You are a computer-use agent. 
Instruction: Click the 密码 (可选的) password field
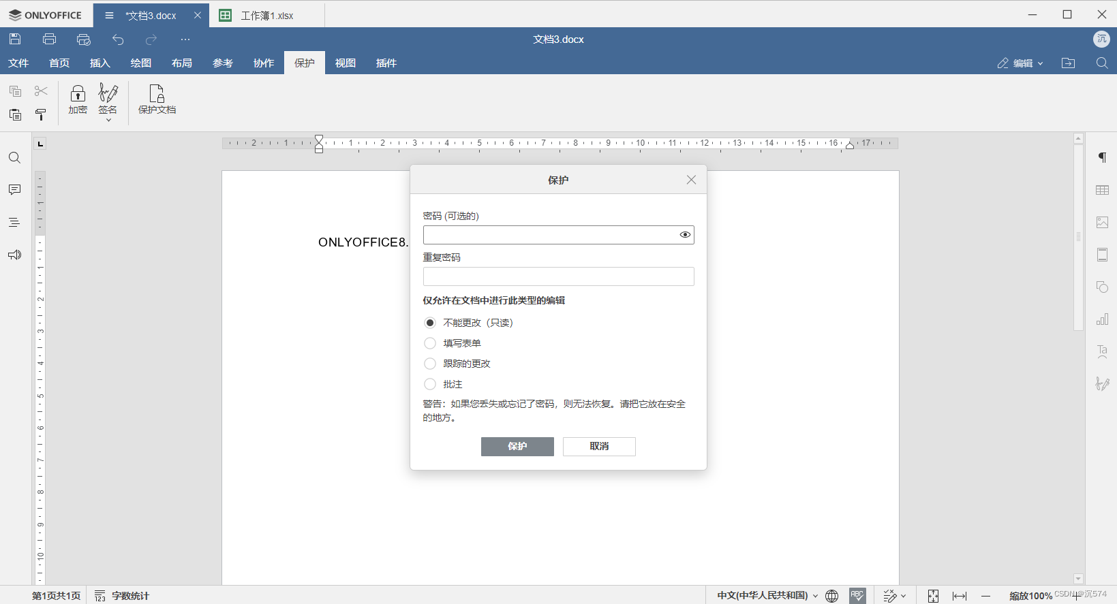click(559, 235)
